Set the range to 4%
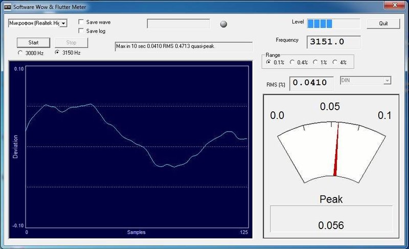This screenshot has width=409, height=249. point(335,62)
